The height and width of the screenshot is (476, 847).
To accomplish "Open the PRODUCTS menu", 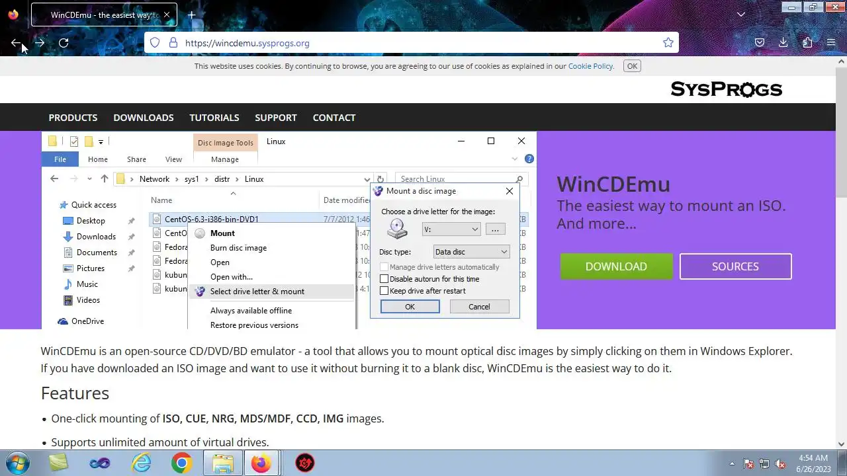I will click(x=73, y=118).
